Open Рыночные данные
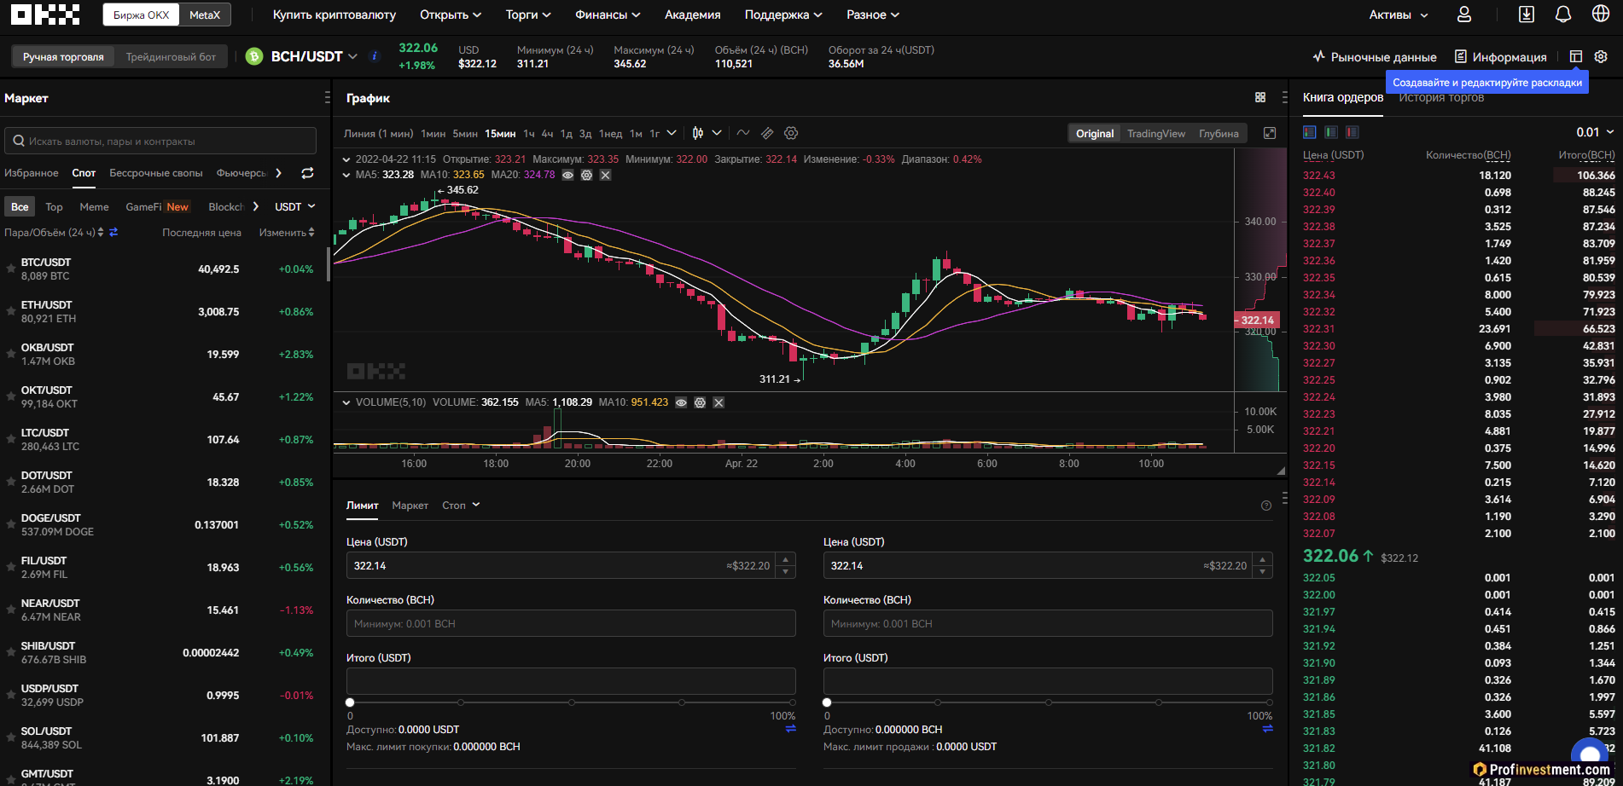 pos(1375,57)
